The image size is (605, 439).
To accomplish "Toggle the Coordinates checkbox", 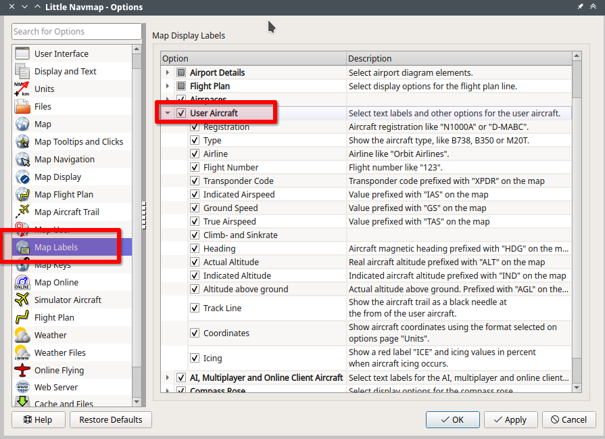I will (x=195, y=333).
